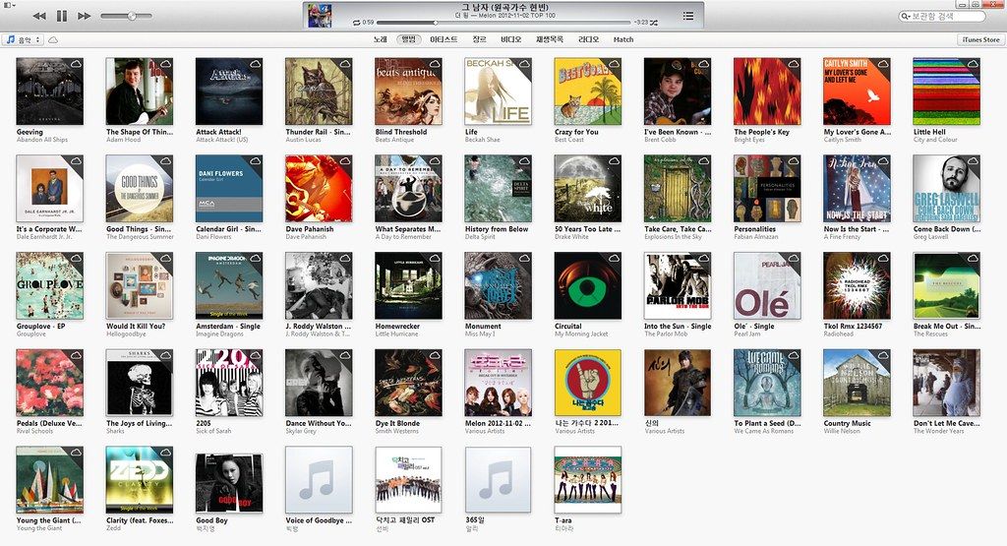
Task: Click the album title "To Plant a Seed"
Action: point(767,423)
